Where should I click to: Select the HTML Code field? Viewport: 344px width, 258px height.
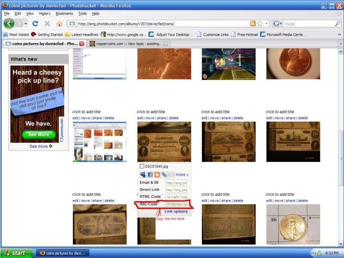[176, 197]
